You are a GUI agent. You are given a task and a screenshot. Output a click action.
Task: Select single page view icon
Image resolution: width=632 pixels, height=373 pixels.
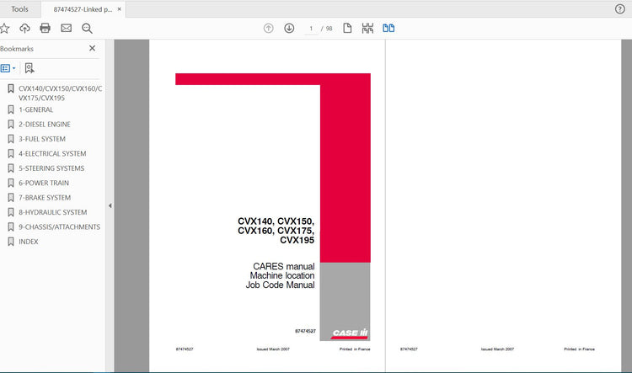tap(347, 28)
